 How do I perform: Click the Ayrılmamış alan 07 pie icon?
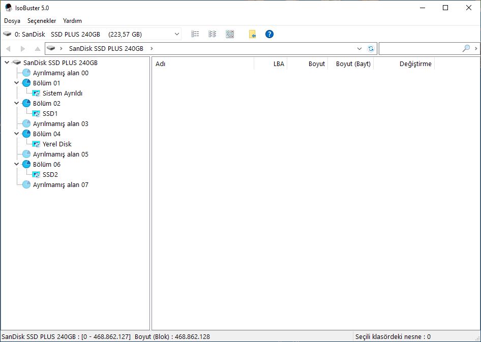(26, 185)
